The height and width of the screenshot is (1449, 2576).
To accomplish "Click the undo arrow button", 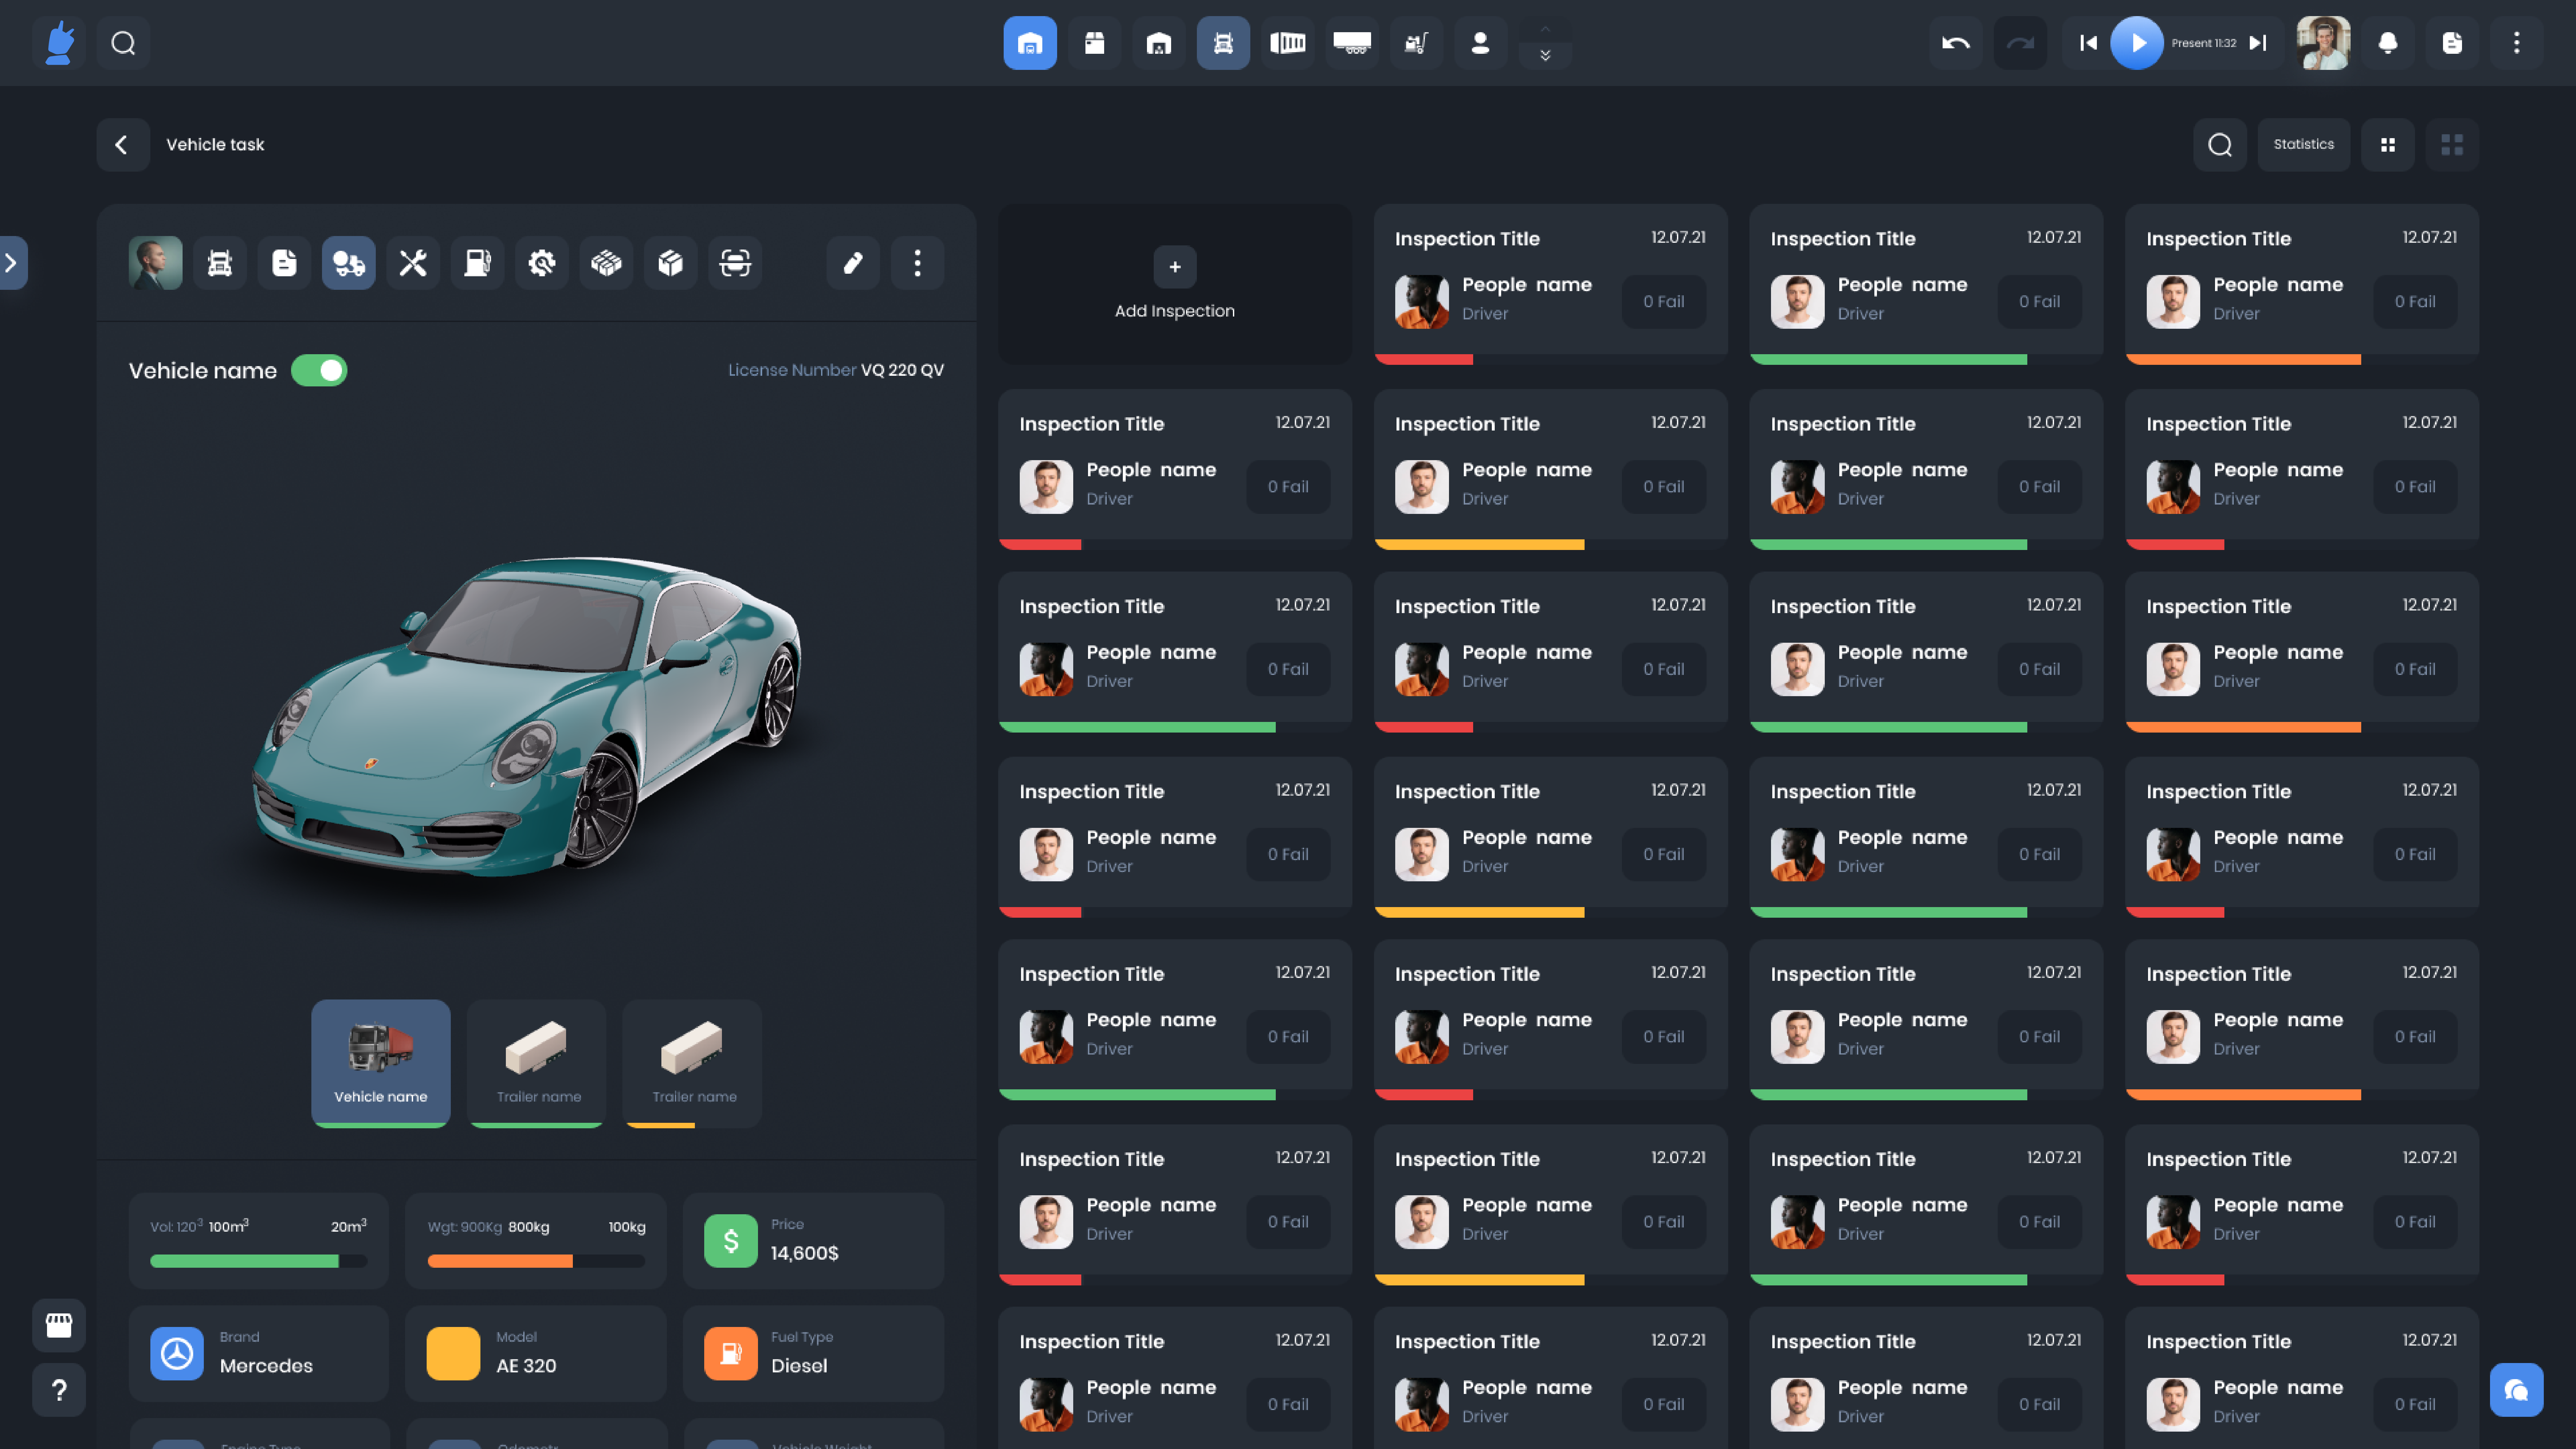I will point(1956,43).
